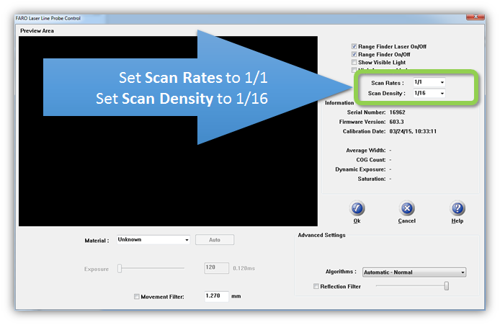Click the Reflection Filter slider handle
The width and height of the screenshot is (500, 325).
(x=447, y=286)
